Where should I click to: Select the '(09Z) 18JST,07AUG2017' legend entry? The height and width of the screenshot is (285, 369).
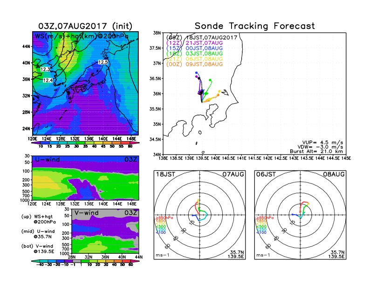pos(202,37)
